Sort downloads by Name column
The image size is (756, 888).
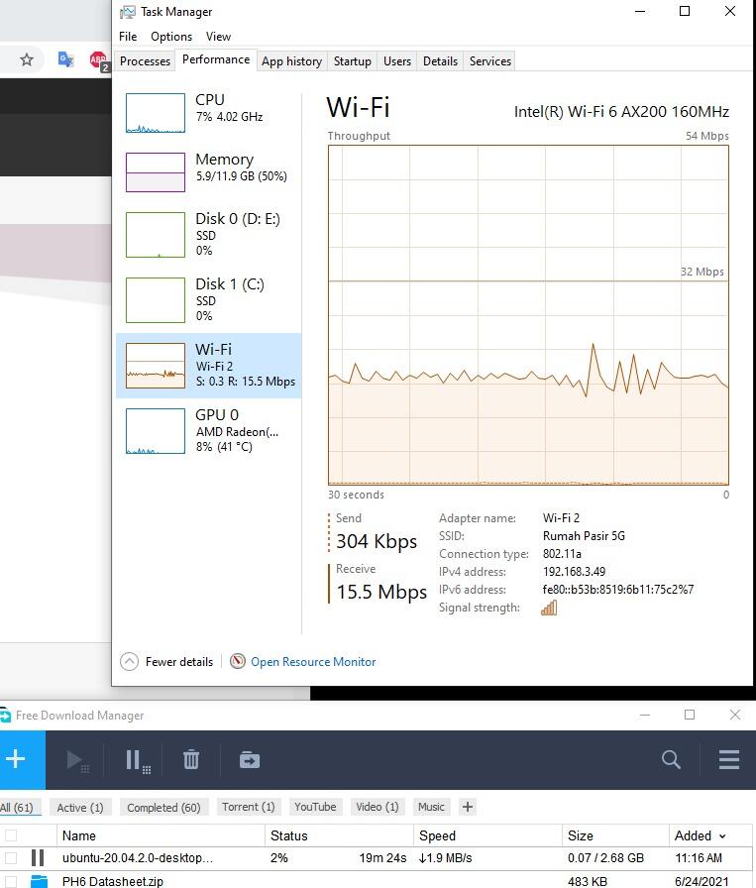(x=161, y=835)
